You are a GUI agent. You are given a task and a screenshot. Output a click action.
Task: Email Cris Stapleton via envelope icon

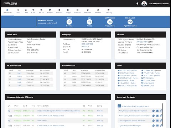[x=157, y=121]
